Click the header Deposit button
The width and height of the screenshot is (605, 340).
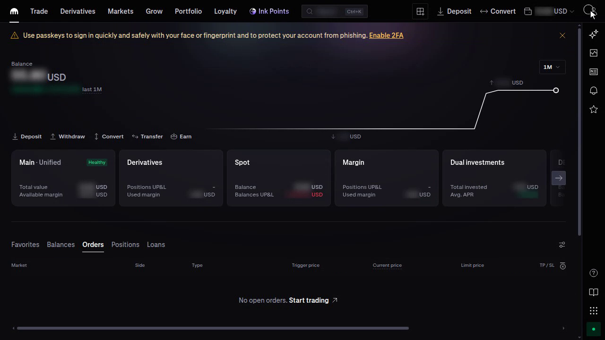pyautogui.click(x=454, y=11)
